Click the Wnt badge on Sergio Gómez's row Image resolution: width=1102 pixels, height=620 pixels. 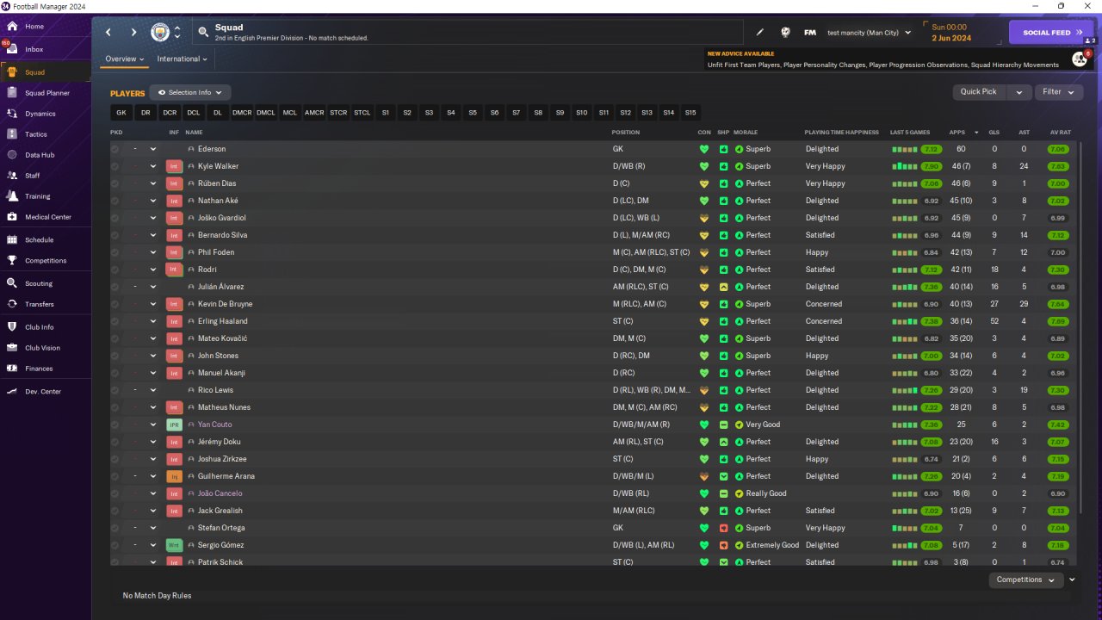point(174,545)
